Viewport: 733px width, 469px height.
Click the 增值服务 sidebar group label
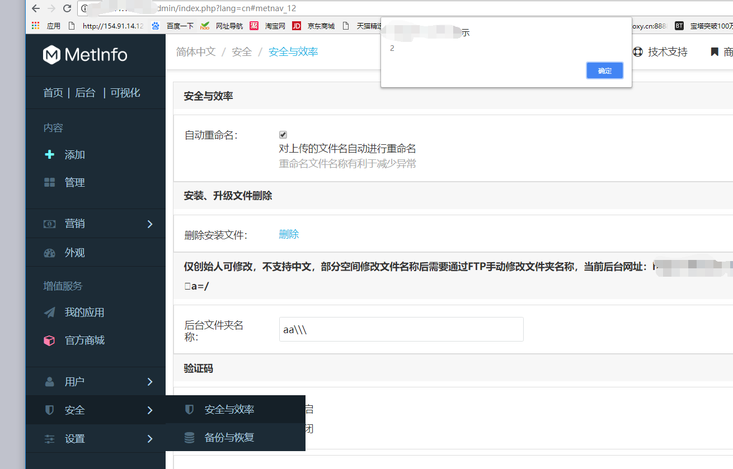(63, 286)
